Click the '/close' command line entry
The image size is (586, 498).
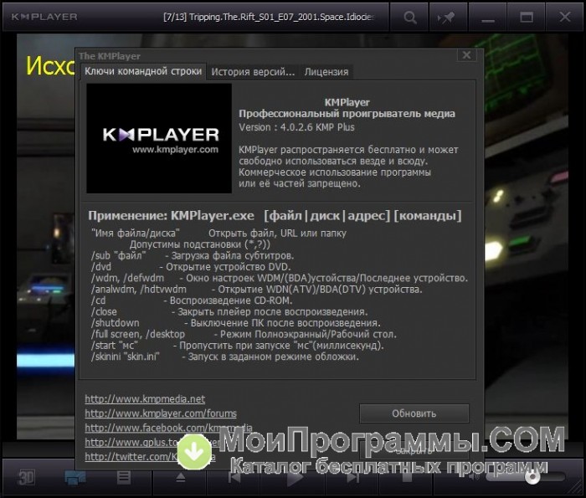tap(229, 311)
